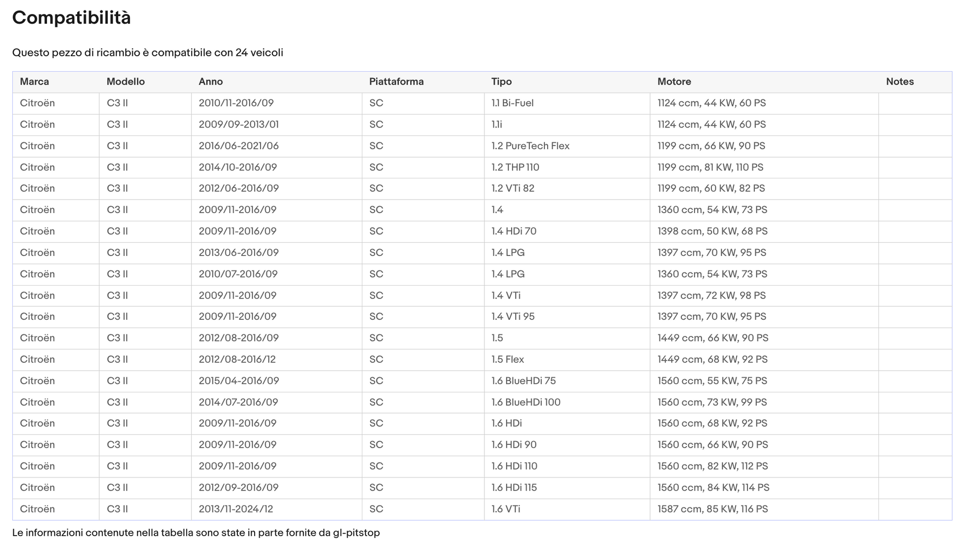Viewport: 962px width, 552px height.
Task: Click the year range 2013/11-2024/12
Action: (x=236, y=509)
